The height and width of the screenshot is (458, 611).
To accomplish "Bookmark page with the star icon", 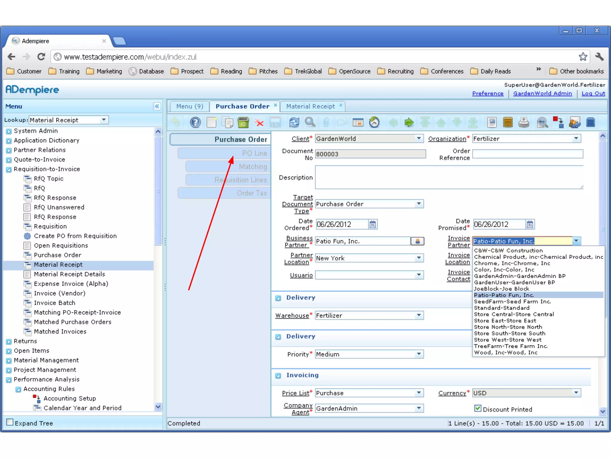I will pyautogui.click(x=583, y=57).
